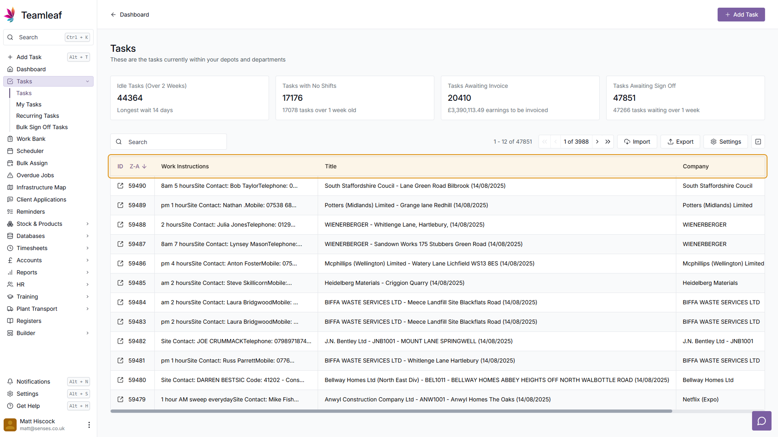Viewport: 778px width, 437px height.
Task: Open Get Help in sidebar
Action: (x=48, y=406)
